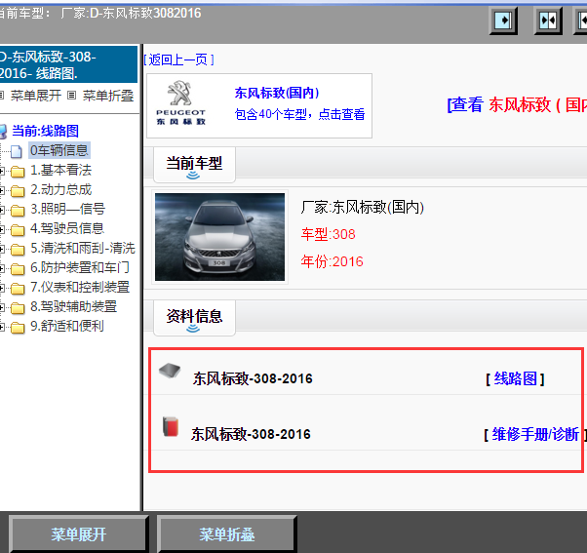Click 菜单展开 link above the tree
The height and width of the screenshot is (553, 587).
click(x=35, y=96)
